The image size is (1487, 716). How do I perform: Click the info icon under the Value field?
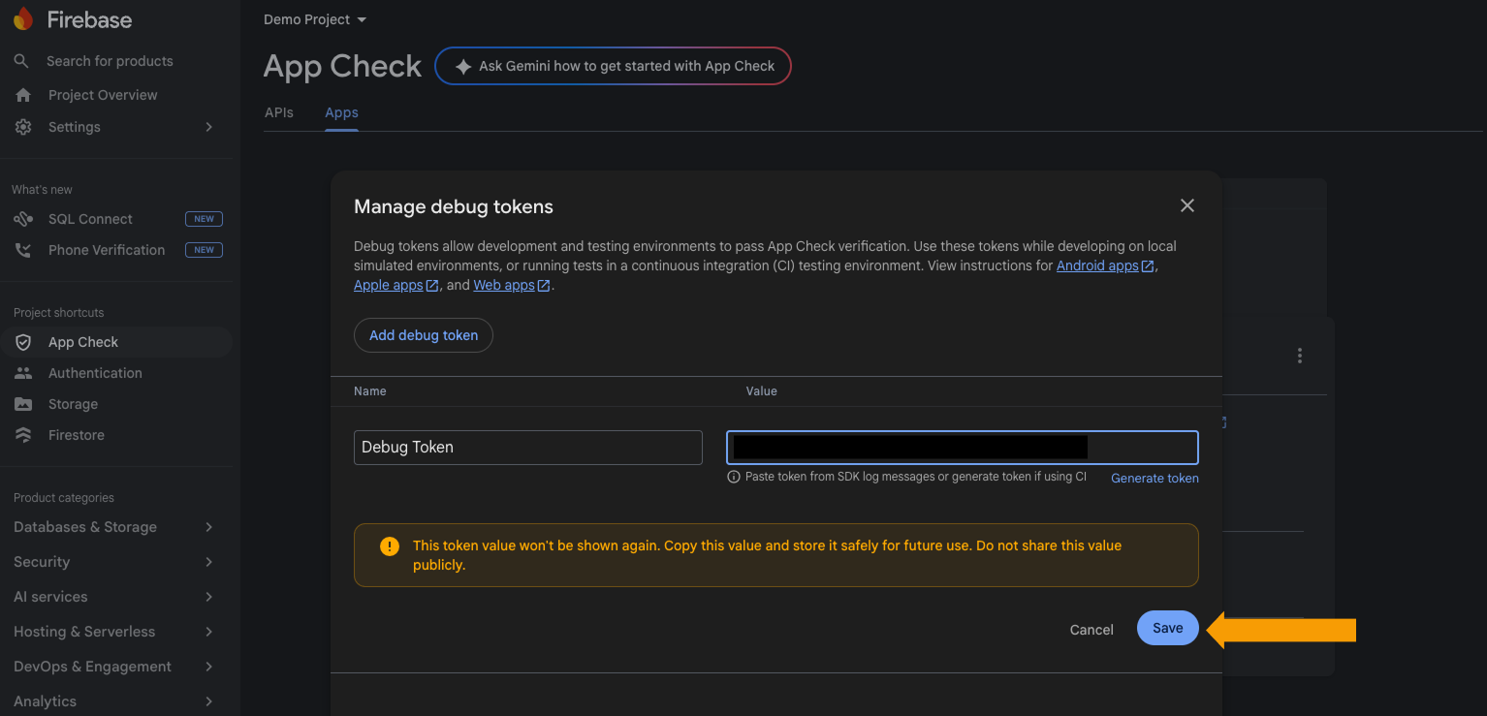coord(734,477)
